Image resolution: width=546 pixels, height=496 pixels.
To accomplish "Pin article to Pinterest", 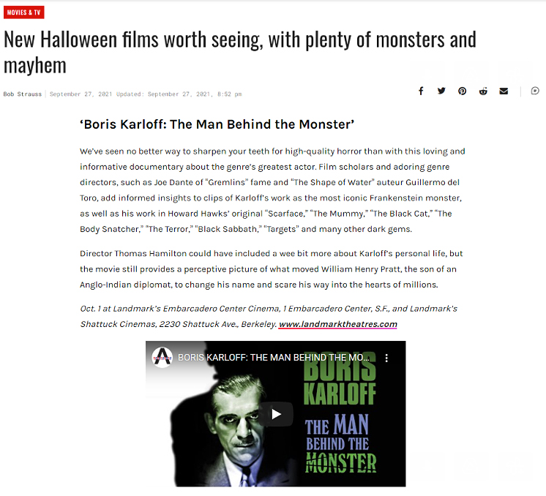I will tap(462, 91).
